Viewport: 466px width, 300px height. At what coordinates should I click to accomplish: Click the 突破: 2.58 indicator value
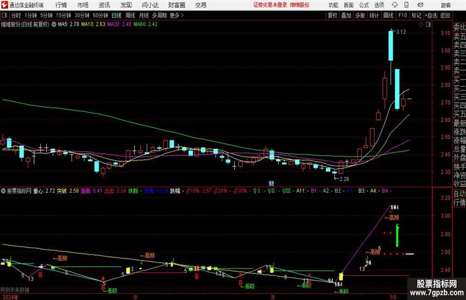68,191
